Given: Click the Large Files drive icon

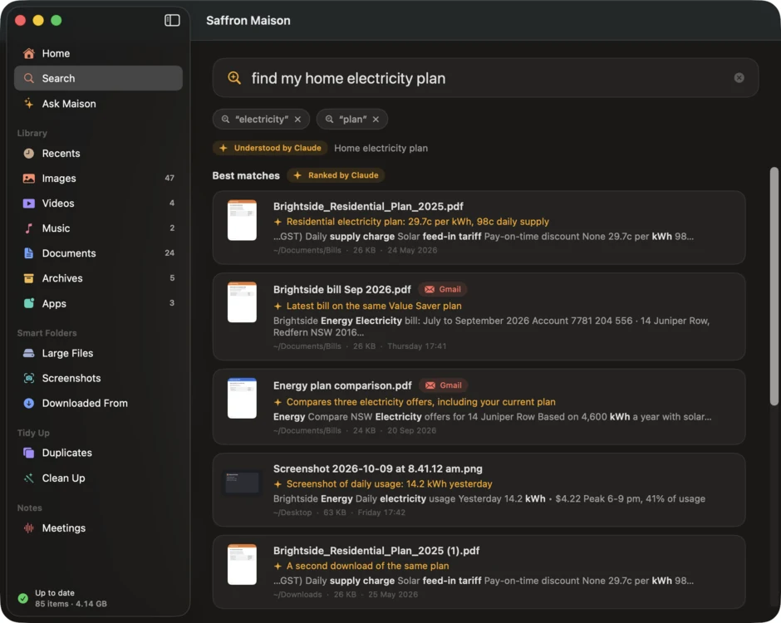Looking at the screenshot, I should [x=29, y=353].
